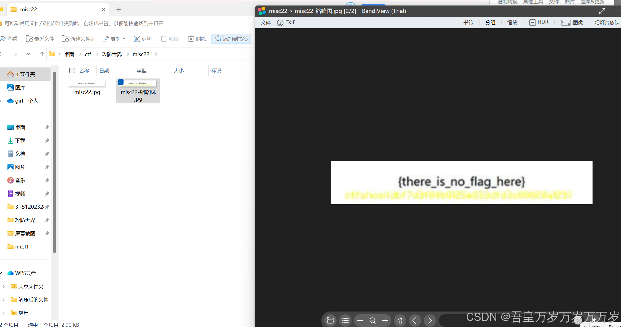
Task: Rotate the image in BandiView
Action: coord(400,320)
